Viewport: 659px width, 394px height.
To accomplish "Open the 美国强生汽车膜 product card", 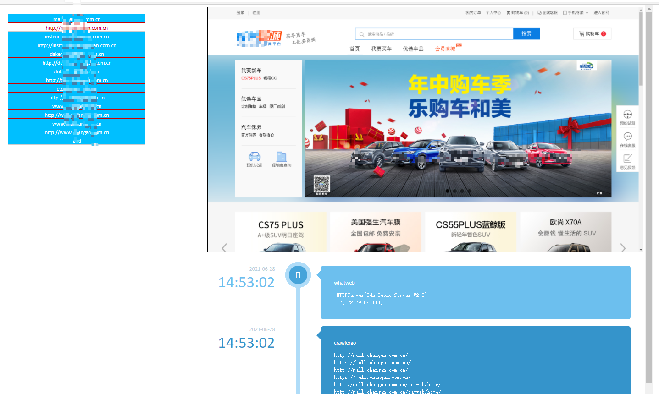I will click(376, 232).
